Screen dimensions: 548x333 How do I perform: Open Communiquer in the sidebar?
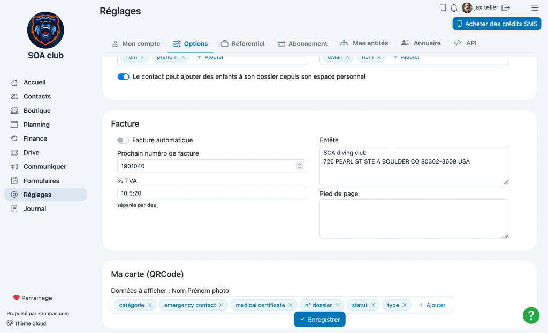45,167
